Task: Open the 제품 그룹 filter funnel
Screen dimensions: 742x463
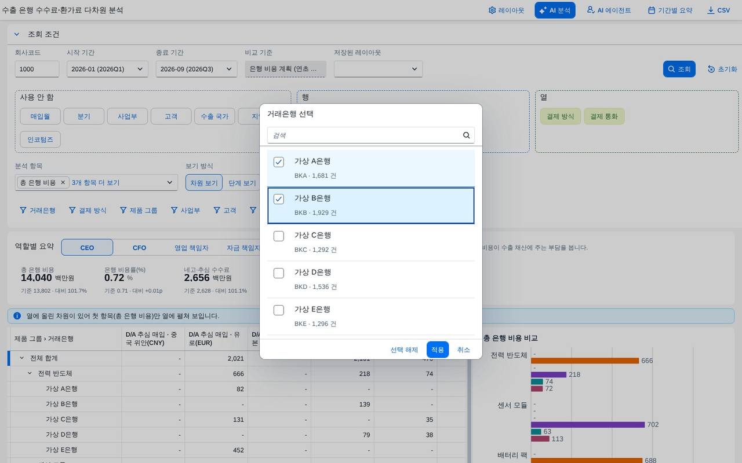Action: pos(123,210)
